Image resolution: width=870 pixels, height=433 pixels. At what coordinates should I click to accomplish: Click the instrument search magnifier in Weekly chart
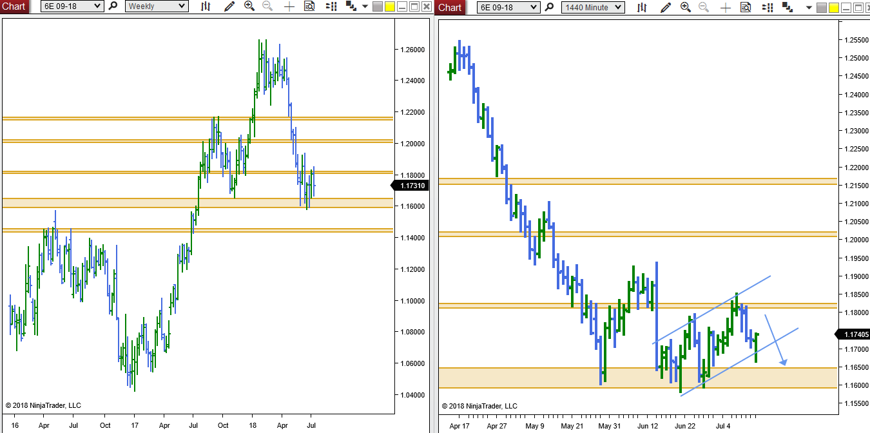tap(113, 6)
